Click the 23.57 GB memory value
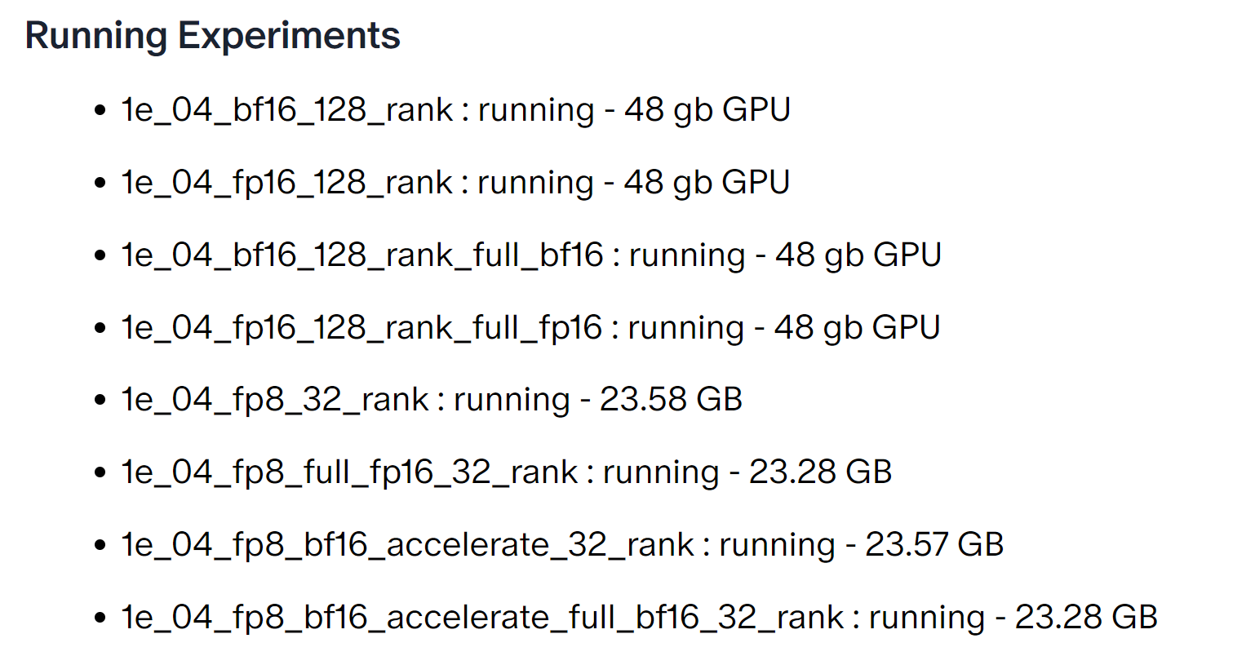Screen dimensions: 1255x665 tap(934, 545)
